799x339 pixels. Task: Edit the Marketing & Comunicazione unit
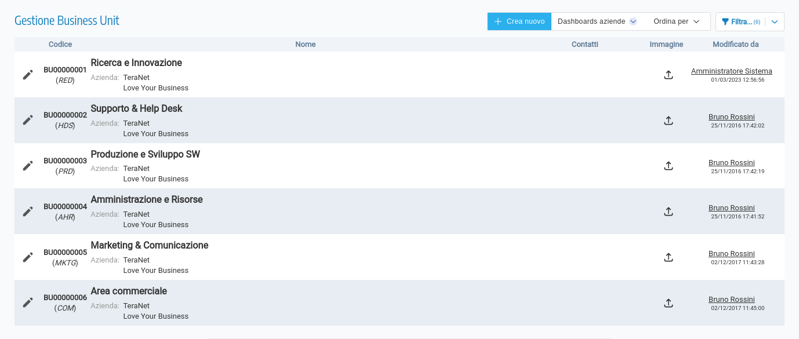click(27, 257)
